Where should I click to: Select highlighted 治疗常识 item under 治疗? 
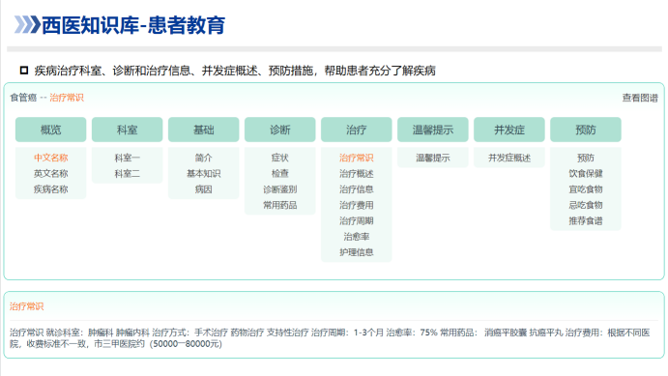point(356,158)
